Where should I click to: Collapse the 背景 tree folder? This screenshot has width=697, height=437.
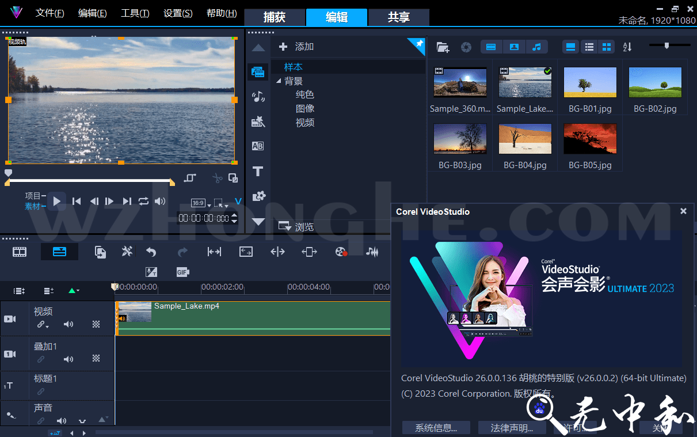tap(279, 81)
